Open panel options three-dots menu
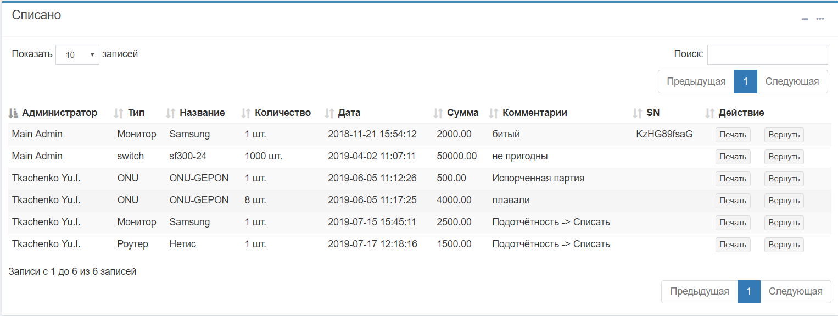 point(820,19)
